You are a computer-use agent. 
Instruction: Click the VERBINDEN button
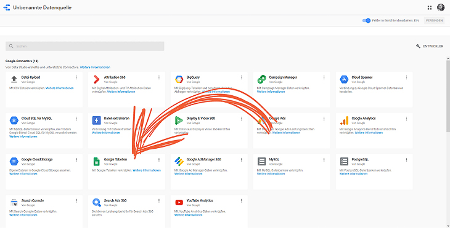click(434, 21)
